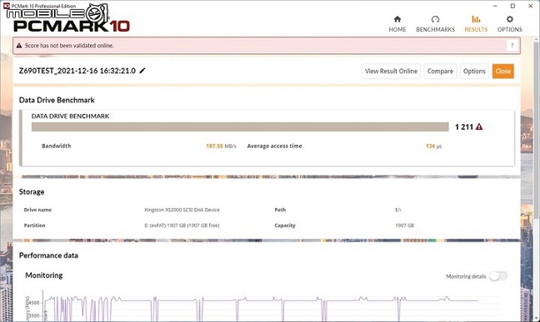Switch to the BENCHMARKS tab label

pyautogui.click(x=435, y=30)
